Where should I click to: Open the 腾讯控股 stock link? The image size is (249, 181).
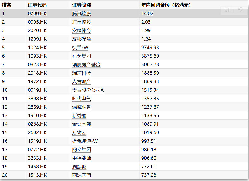tap(82, 13)
